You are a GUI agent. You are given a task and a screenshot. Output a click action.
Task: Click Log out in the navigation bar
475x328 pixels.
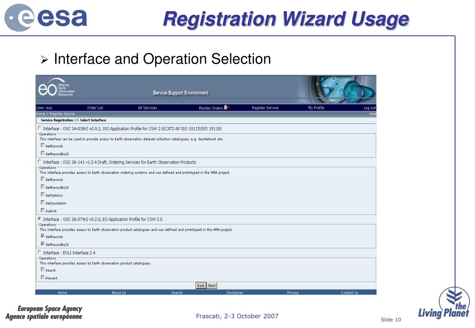370,108
